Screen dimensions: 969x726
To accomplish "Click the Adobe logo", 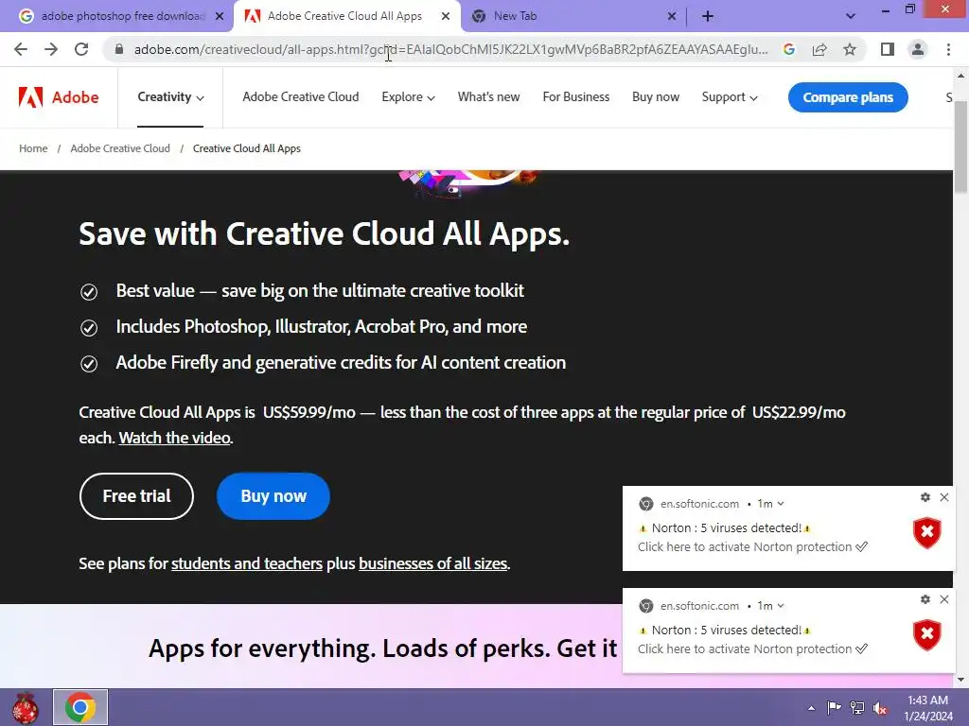I will pos(59,97).
